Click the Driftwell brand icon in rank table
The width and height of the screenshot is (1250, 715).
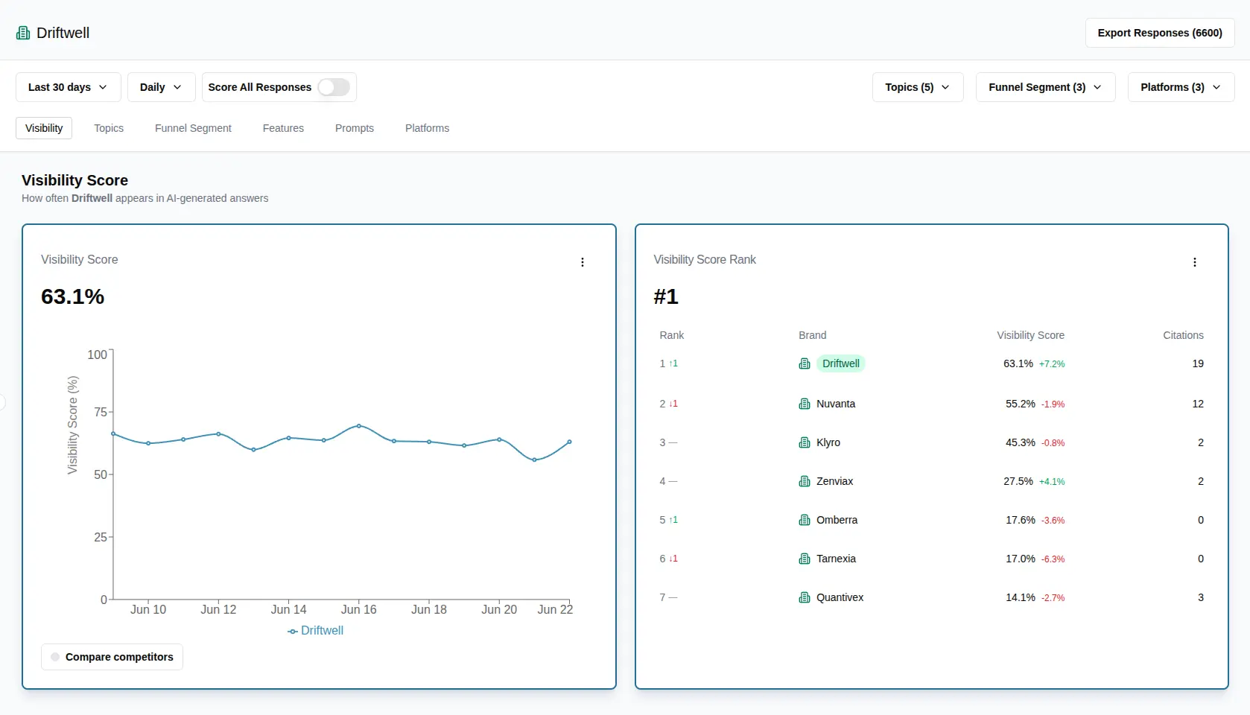[805, 363]
